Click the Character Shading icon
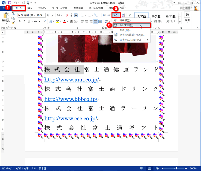Screen dimensions: 201x171 [71, 21]
